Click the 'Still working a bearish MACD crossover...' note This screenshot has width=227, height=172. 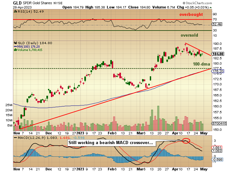click(x=111, y=142)
